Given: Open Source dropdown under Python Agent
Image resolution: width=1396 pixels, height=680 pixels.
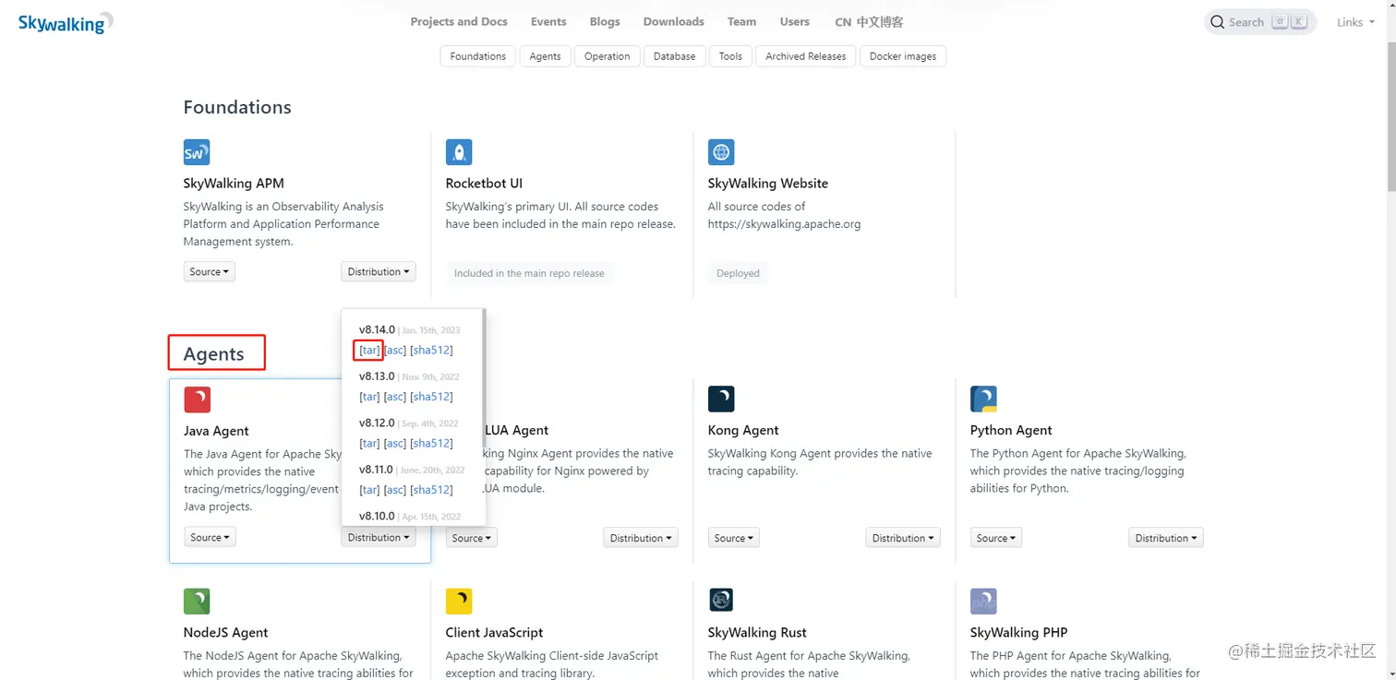Looking at the screenshot, I should (x=996, y=538).
